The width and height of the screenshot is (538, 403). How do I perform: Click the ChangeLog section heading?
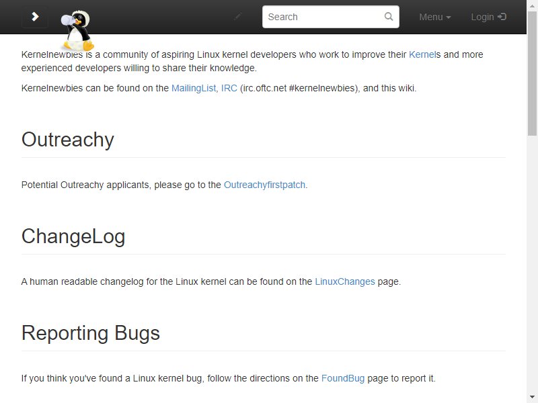(x=73, y=236)
